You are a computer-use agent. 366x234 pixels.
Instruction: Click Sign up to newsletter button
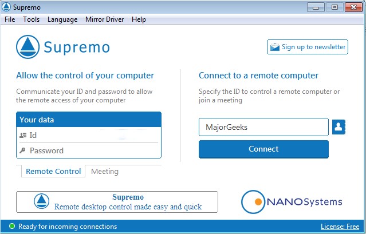[x=308, y=47]
